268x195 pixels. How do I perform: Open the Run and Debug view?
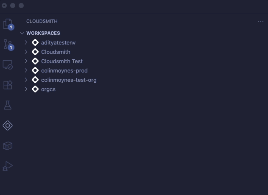click(x=8, y=166)
